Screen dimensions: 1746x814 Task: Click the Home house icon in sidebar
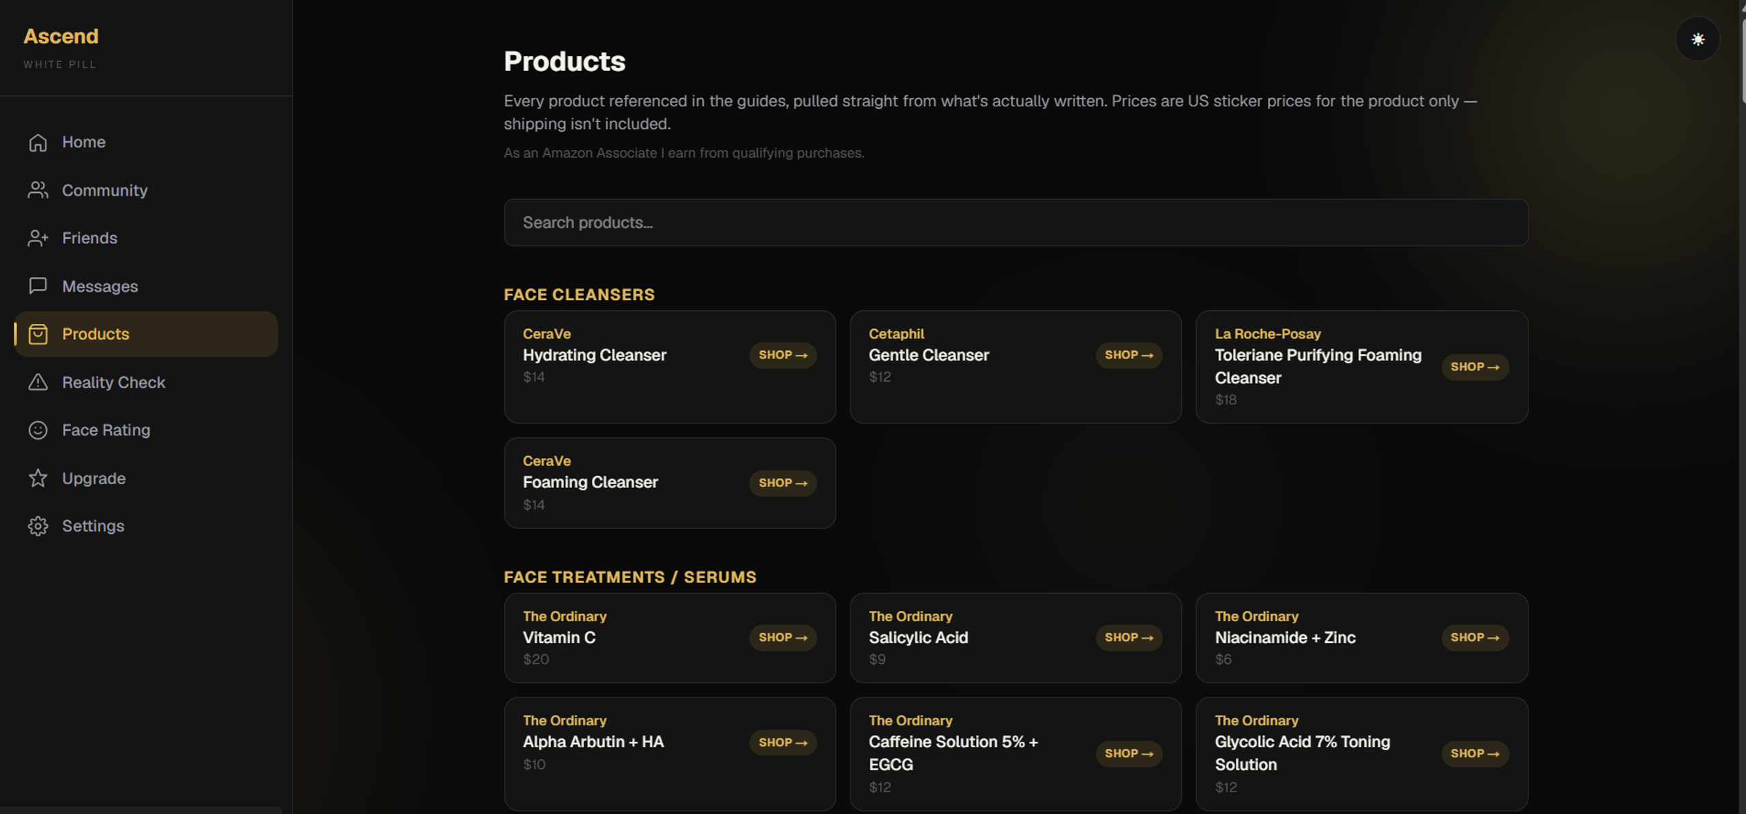click(x=38, y=142)
